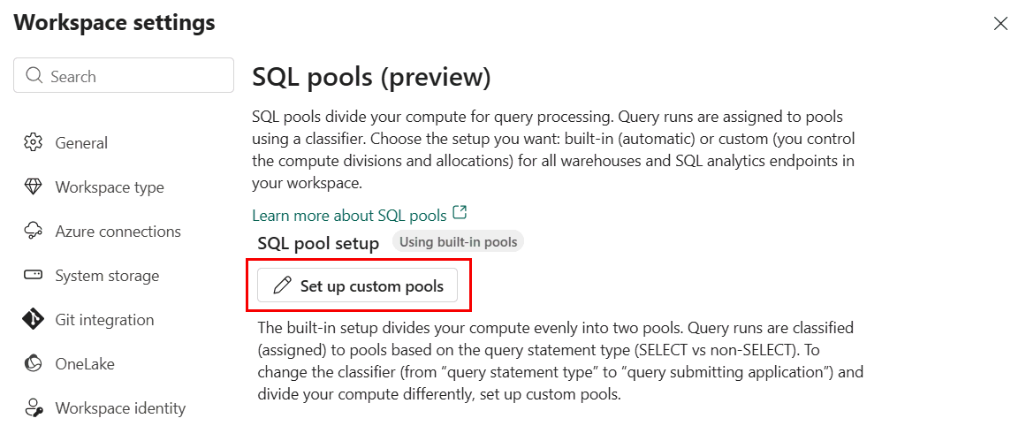The height and width of the screenshot is (426, 1034).
Task: Open the General settings section
Action: coord(81,143)
